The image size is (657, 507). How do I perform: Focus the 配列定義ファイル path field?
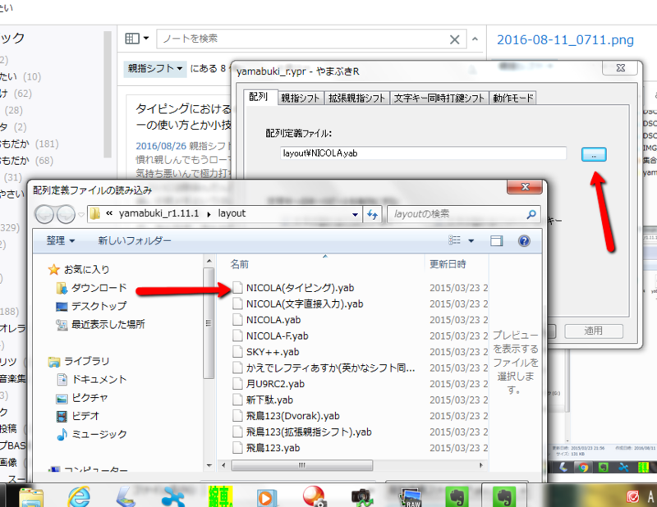point(423,153)
